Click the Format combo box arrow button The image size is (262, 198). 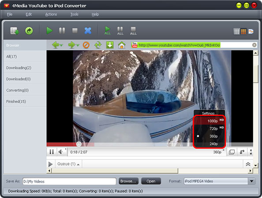252,181
